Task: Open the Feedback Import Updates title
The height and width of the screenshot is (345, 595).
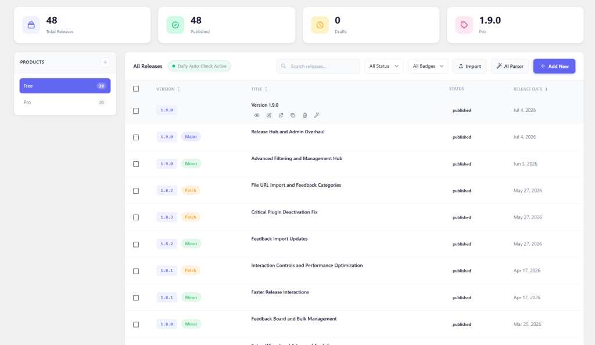Action: click(279, 238)
